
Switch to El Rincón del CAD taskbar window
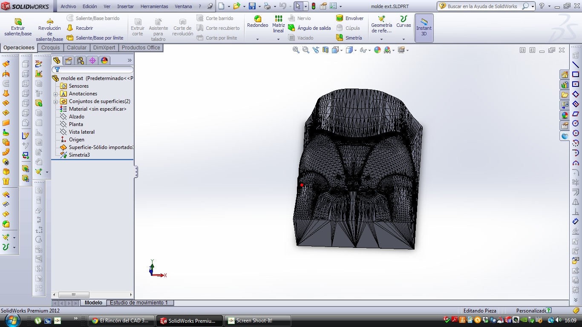click(x=122, y=321)
